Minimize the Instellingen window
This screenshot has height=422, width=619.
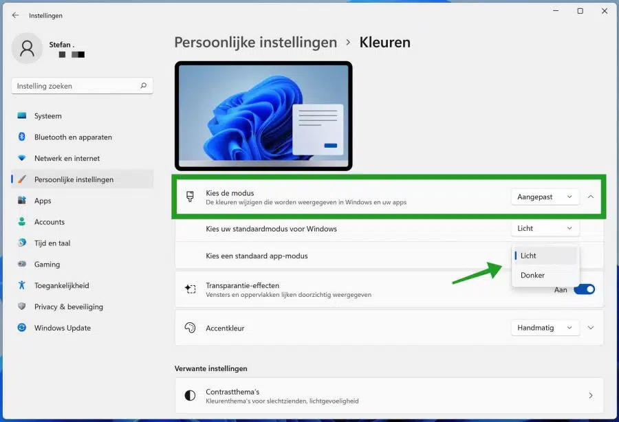click(x=556, y=11)
